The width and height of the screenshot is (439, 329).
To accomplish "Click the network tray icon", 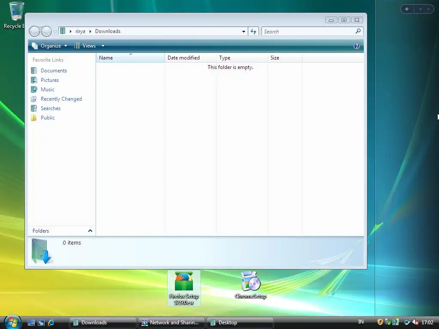I will click(407, 322).
